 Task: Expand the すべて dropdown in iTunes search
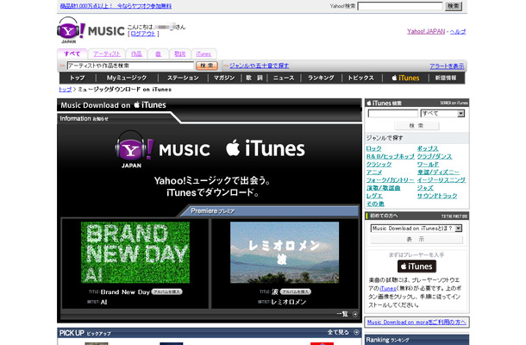tap(461, 114)
